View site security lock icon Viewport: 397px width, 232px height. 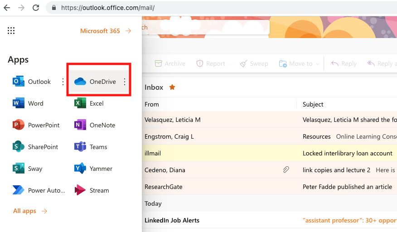(x=53, y=8)
